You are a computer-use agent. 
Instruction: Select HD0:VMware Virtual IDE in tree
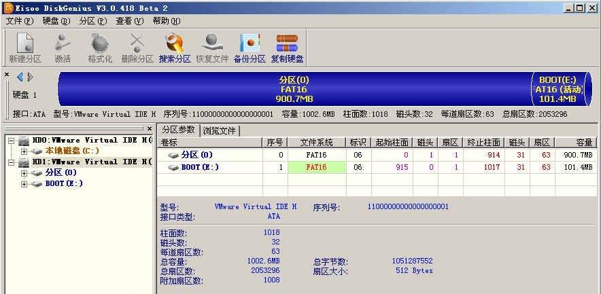(x=92, y=141)
